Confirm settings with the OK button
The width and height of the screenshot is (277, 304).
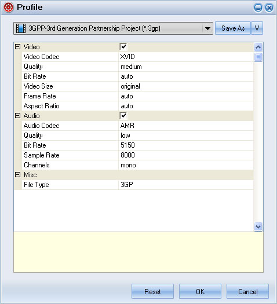[200, 291]
